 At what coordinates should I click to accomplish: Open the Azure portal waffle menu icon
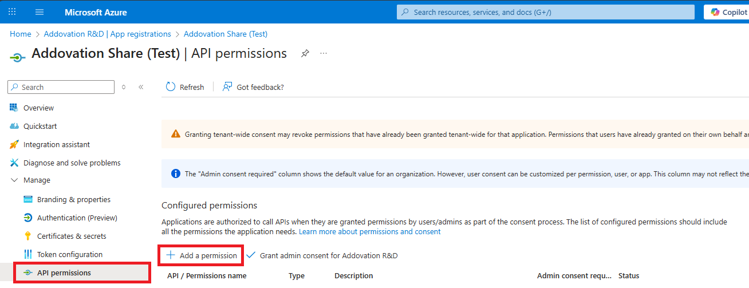12,12
